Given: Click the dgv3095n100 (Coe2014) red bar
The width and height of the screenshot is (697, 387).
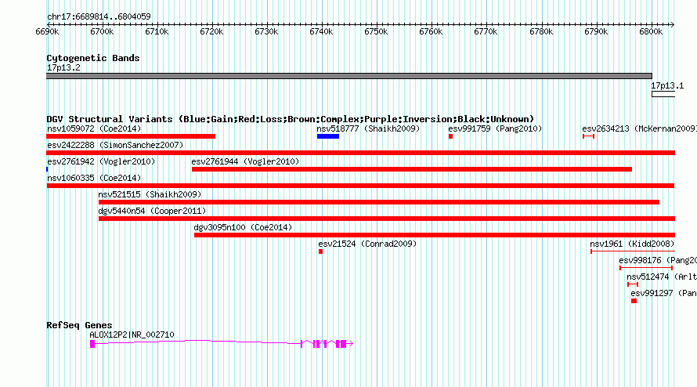Looking at the screenshot, I should coord(435,235).
